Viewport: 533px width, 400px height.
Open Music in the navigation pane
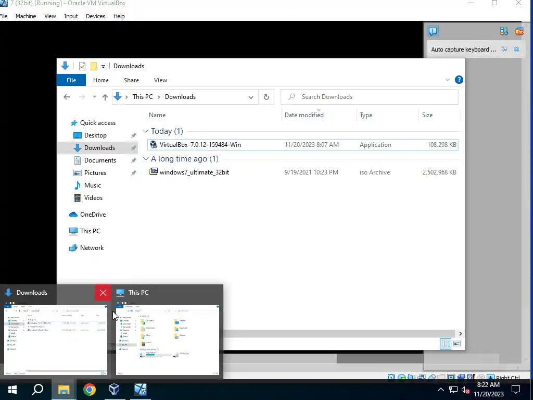pyautogui.click(x=93, y=185)
